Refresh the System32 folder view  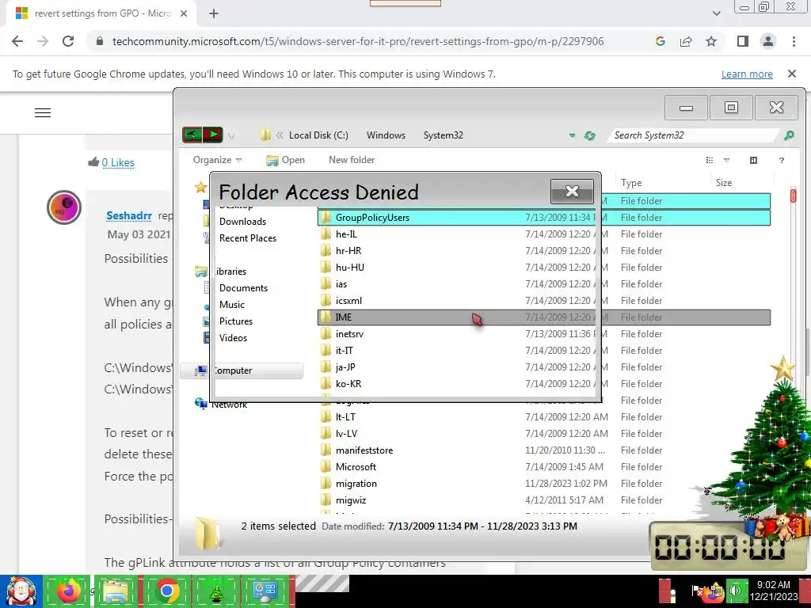(589, 135)
